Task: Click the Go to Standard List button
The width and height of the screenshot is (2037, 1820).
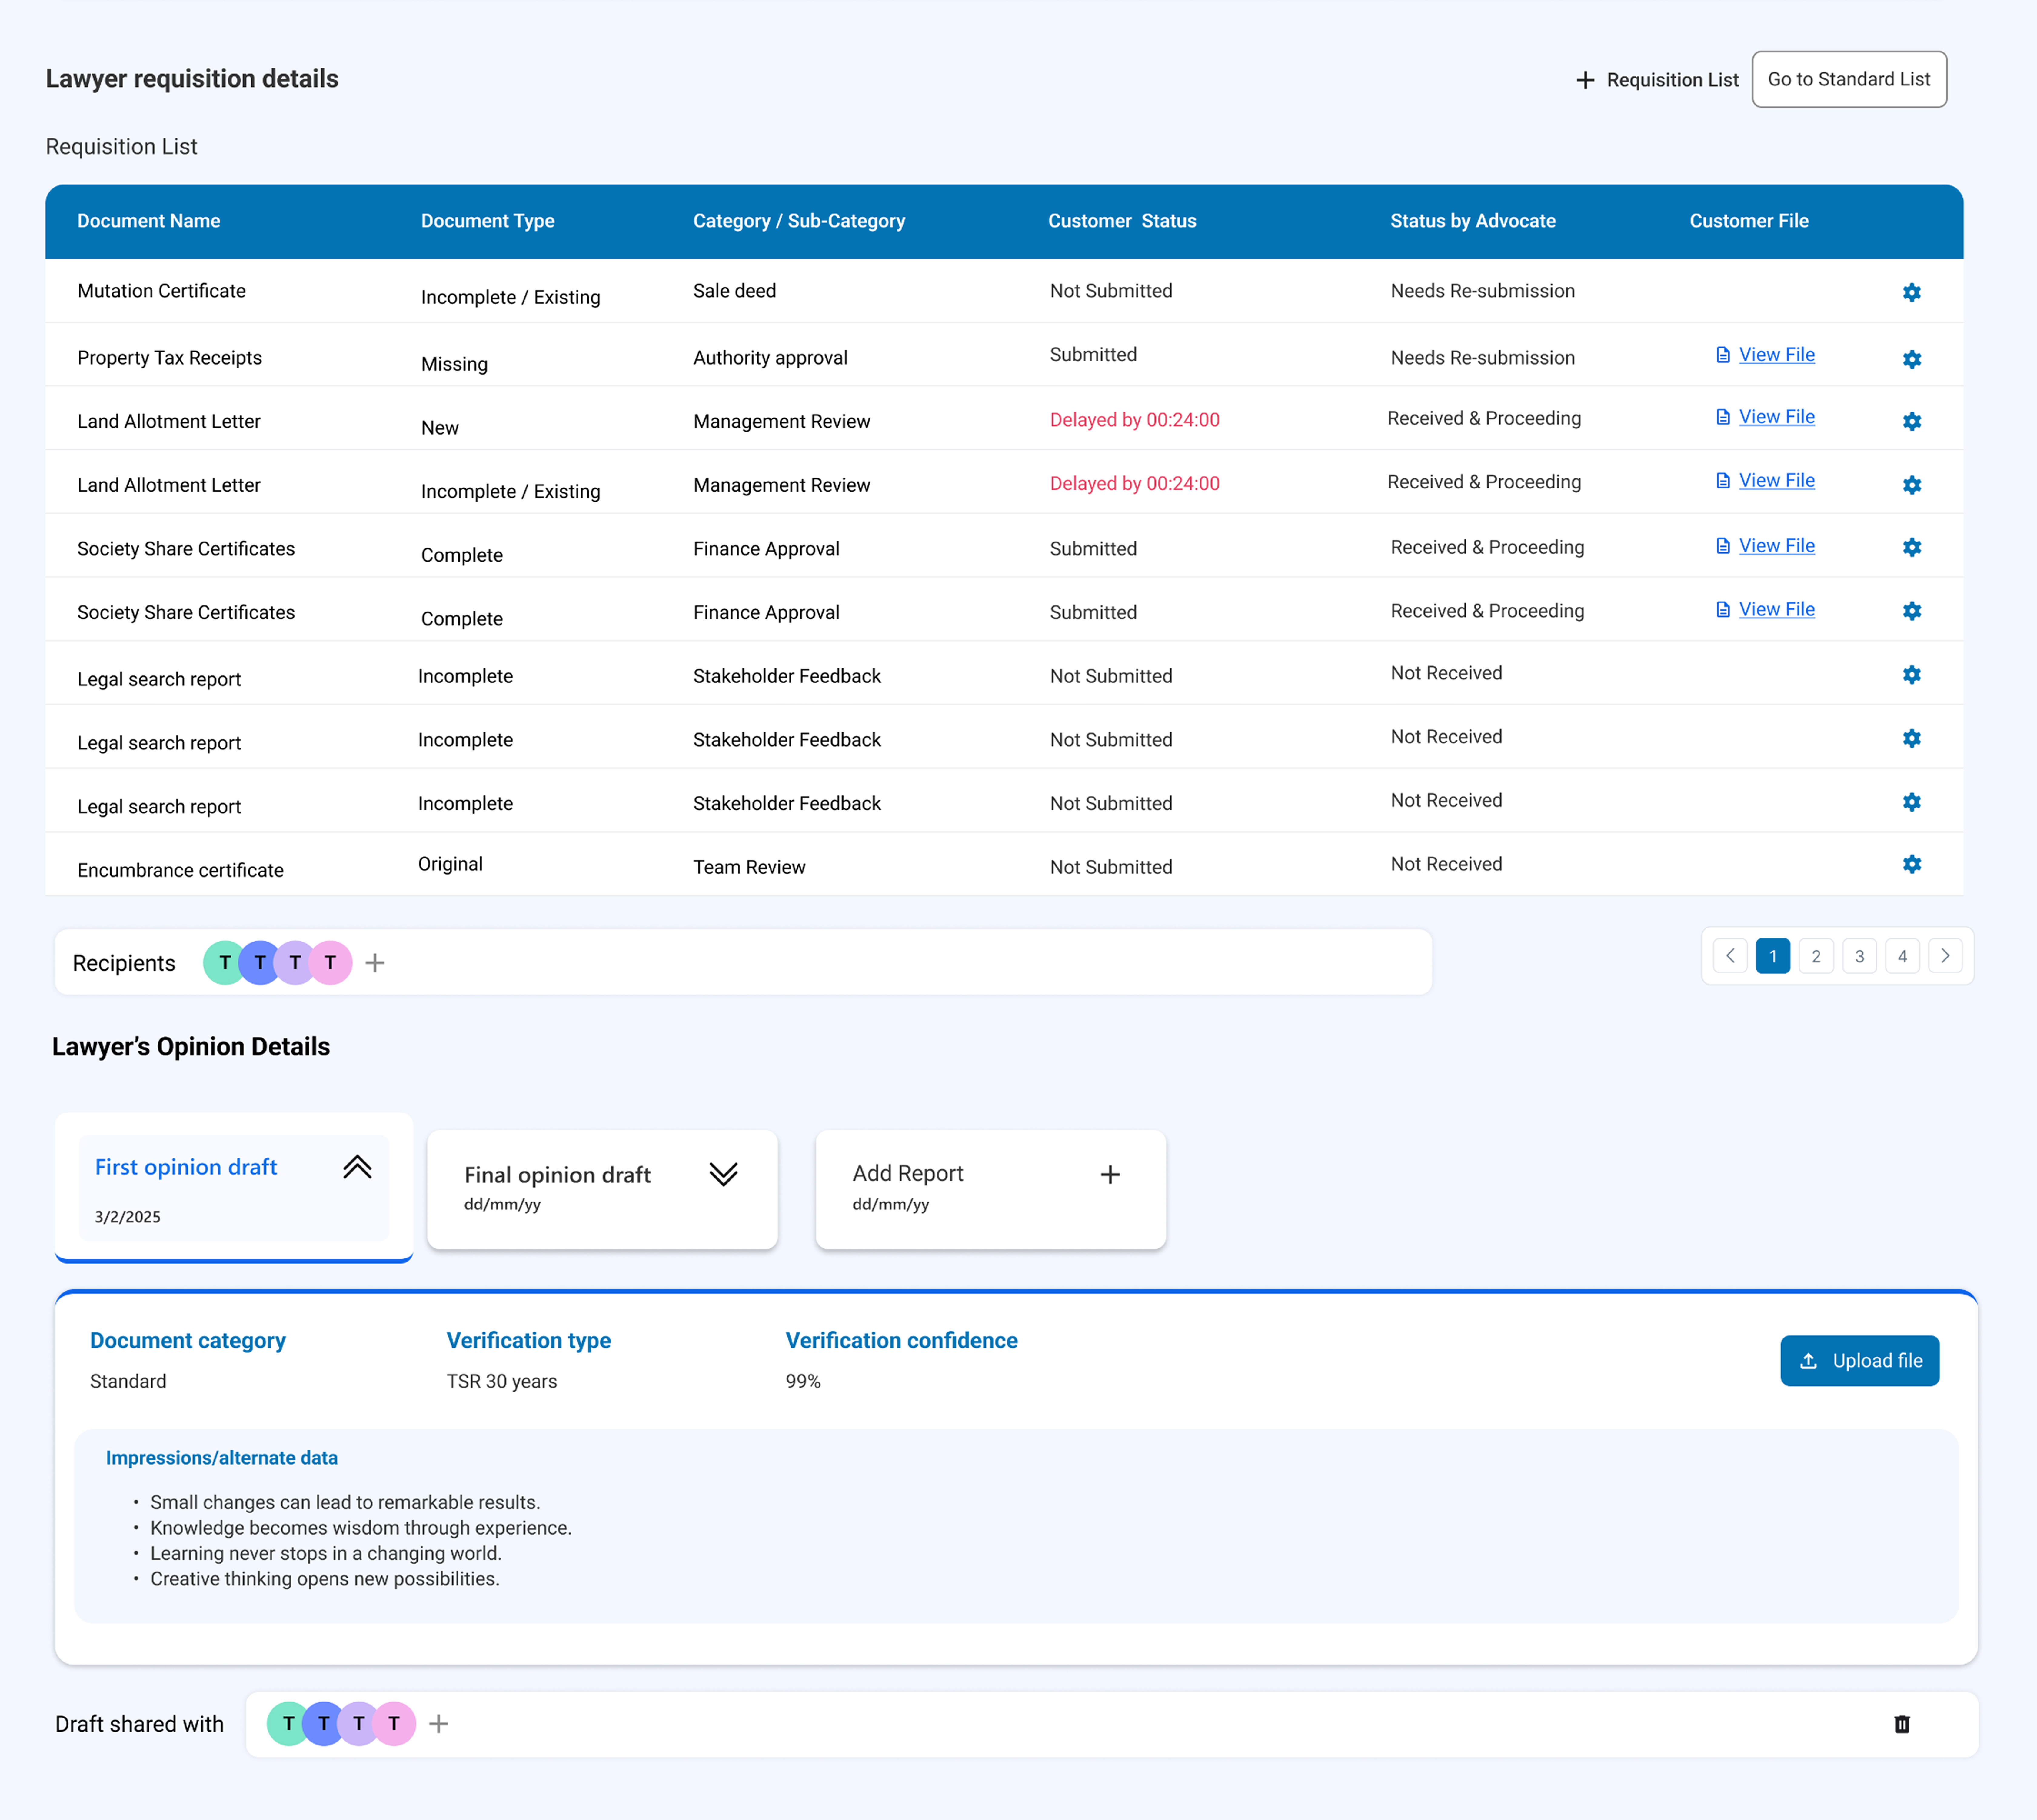Action: pos(1849,79)
